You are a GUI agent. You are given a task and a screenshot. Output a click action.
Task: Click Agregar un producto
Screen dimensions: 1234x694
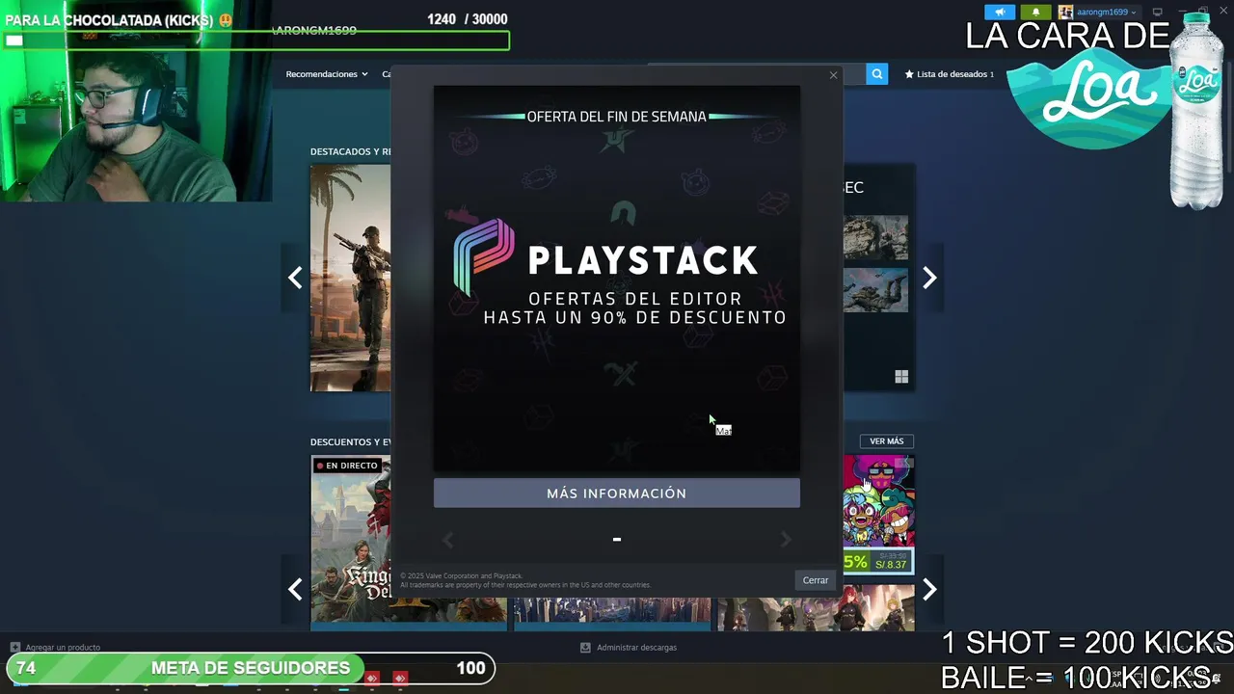pos(63,648)
